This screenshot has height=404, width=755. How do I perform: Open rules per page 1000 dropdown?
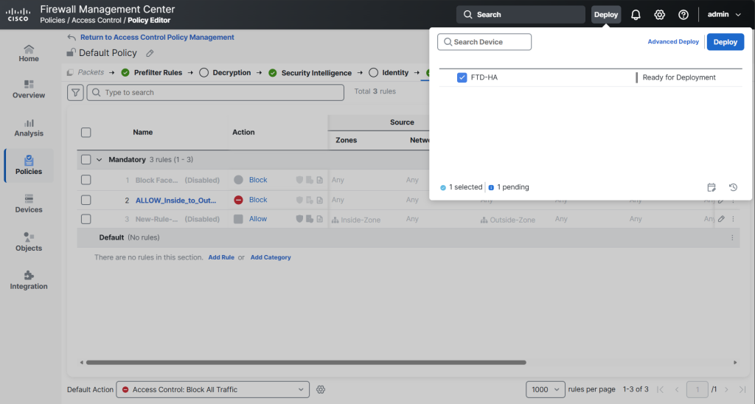point(545,389)
